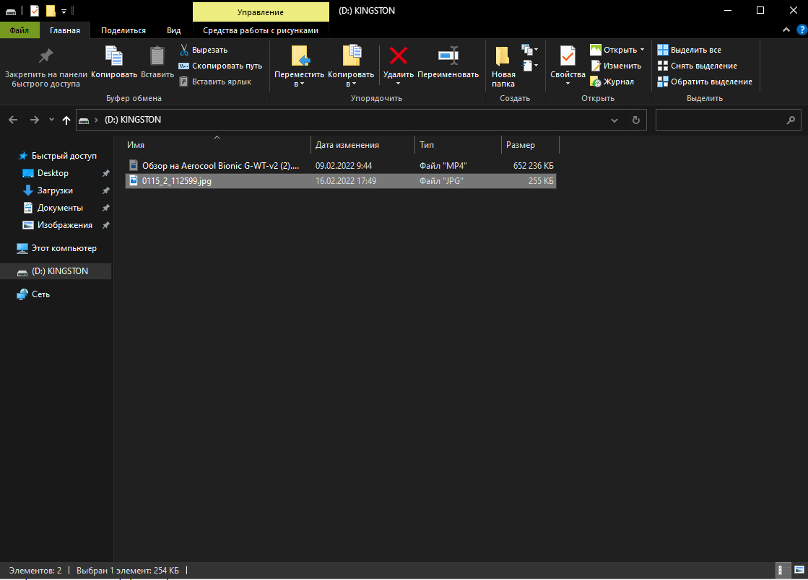Viewport: 808px width, 580px height.
Task: Click the drive icon in title bar
Action: 11,11
